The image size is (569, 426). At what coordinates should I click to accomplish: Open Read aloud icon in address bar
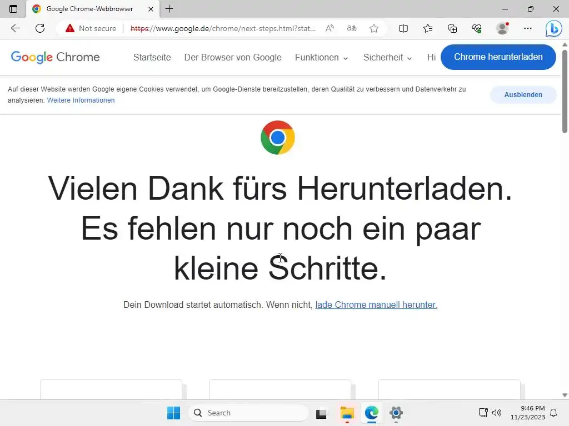330,28
